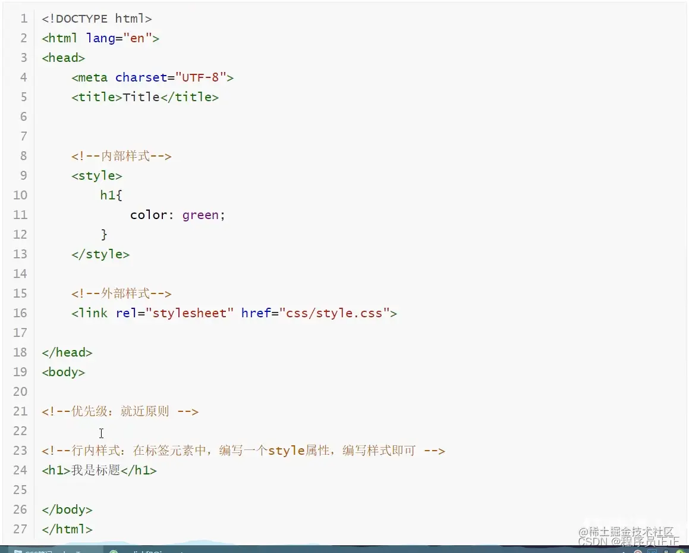Click line number 9 in gutter
This screenshot has height=553, width=689.
[x=24, y=176]
